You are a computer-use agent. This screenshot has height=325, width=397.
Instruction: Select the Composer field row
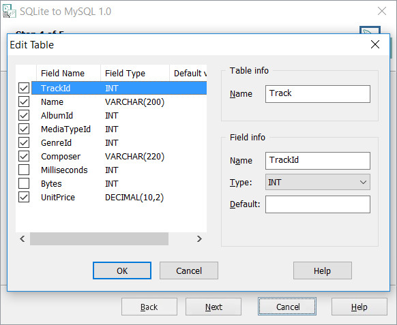[119, 156]
